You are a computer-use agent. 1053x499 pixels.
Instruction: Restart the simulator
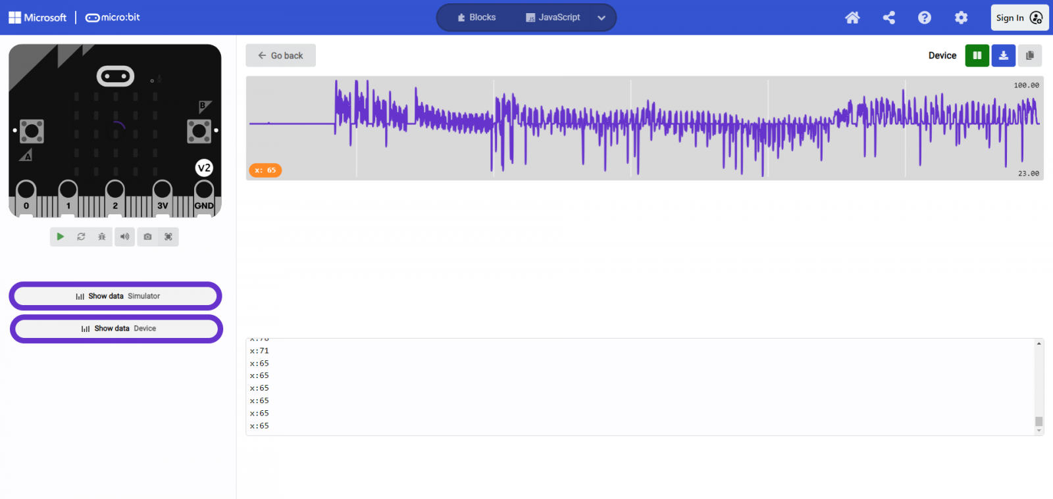81,237
